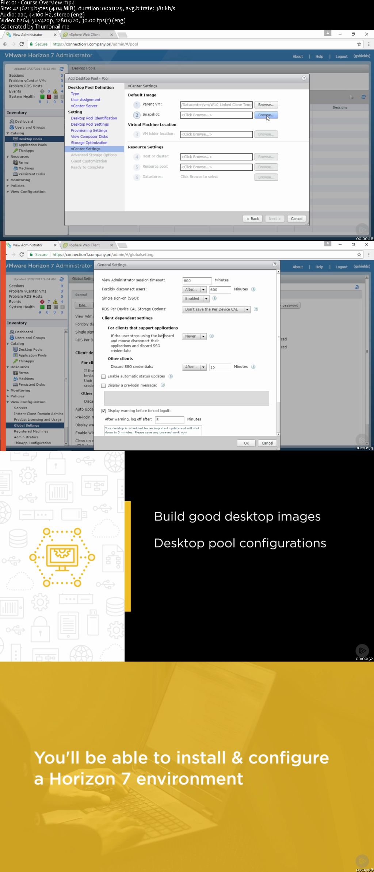This screenshot has width=374, height=872.
Task: Open Discard SSO credentials After dropdown
Action: point(195,367)
